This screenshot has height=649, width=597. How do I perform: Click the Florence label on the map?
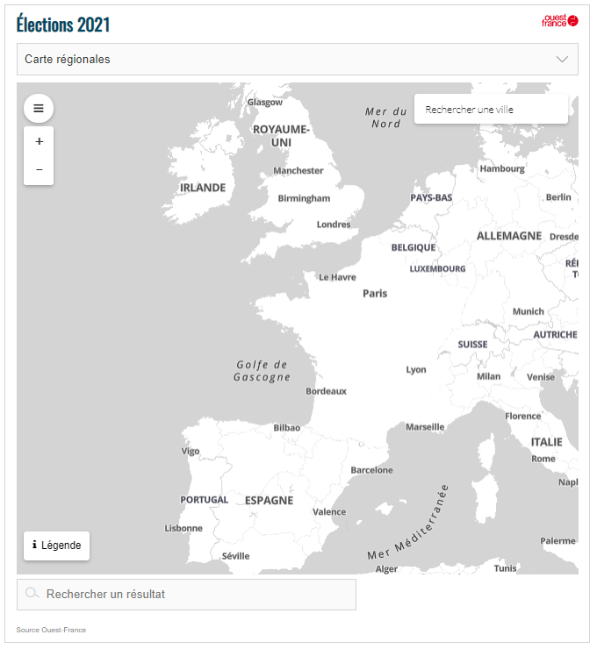coord(523,417)
